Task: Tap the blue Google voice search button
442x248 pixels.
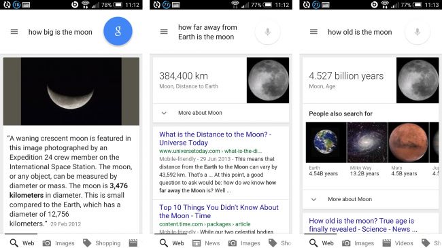Action: coord(118,31)
